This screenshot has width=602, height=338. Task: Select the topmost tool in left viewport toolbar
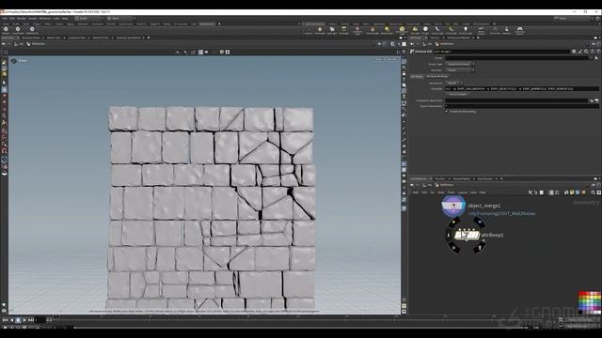[x=4, y=62]
